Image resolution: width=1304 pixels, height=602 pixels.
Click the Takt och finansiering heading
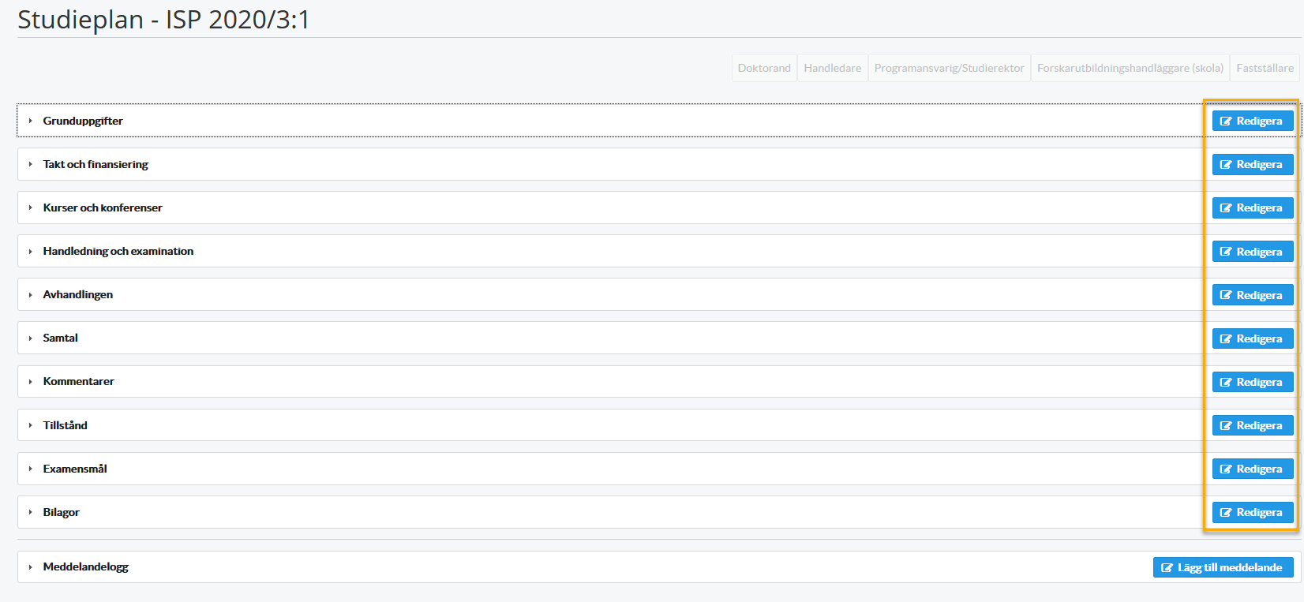[96, 164]
